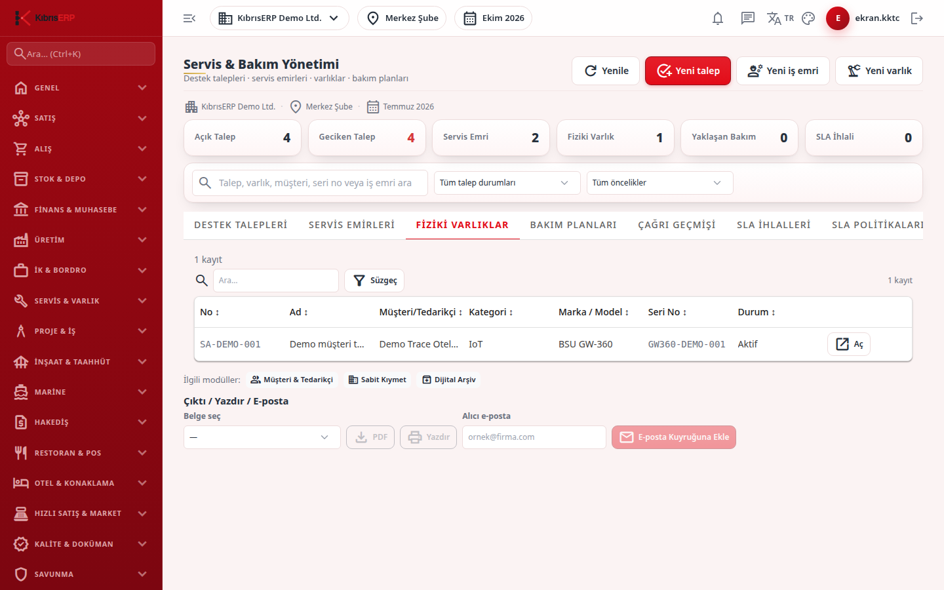944x590 pixels.
Task: Expand the Proje & İş sidebar section
Action: click(x=81, y=331)
